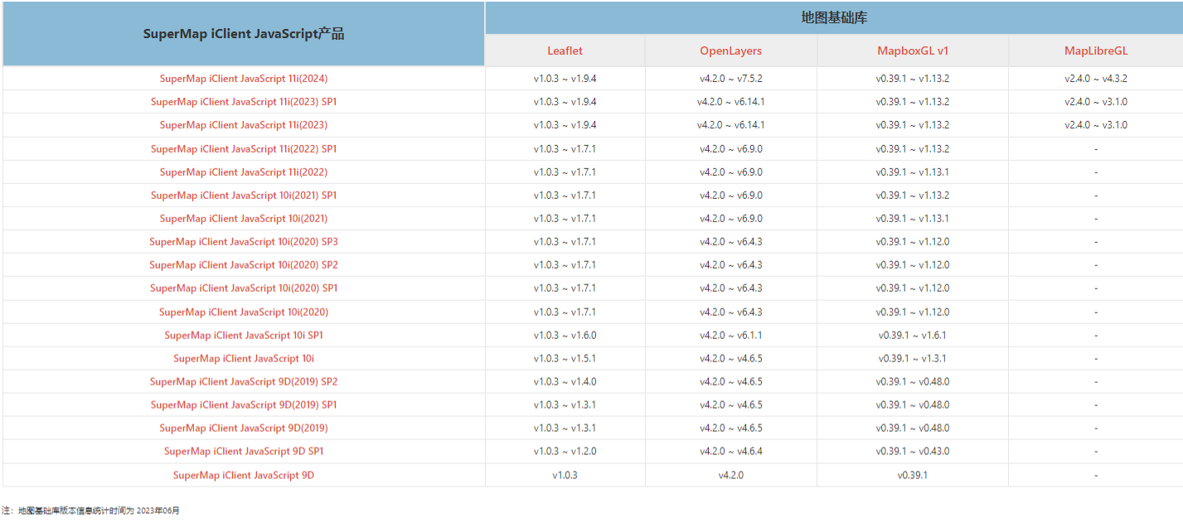Select OpenLayers cell in 10i(2020) row
The height and width of the screenshot is (523, 1183).
[730, 312]
